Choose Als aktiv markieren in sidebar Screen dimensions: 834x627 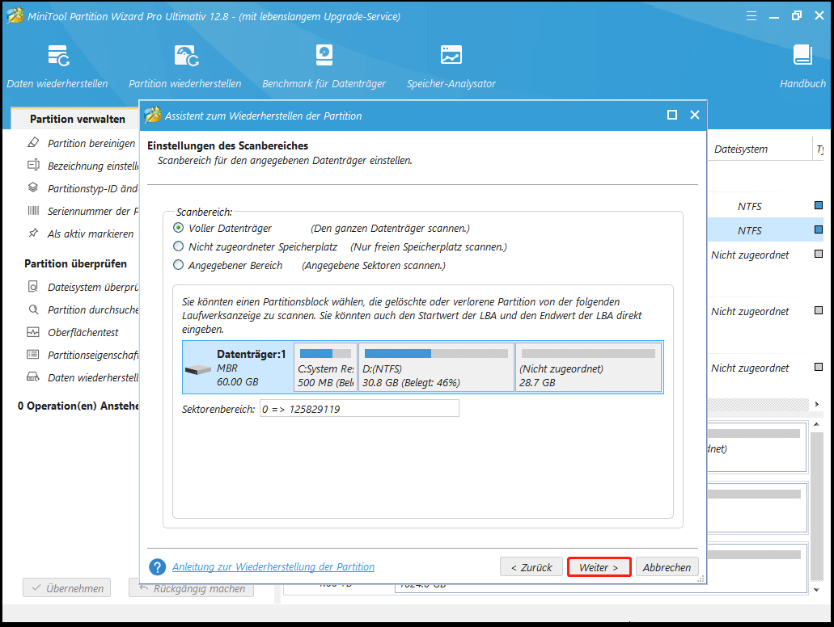tap(91, 234)
